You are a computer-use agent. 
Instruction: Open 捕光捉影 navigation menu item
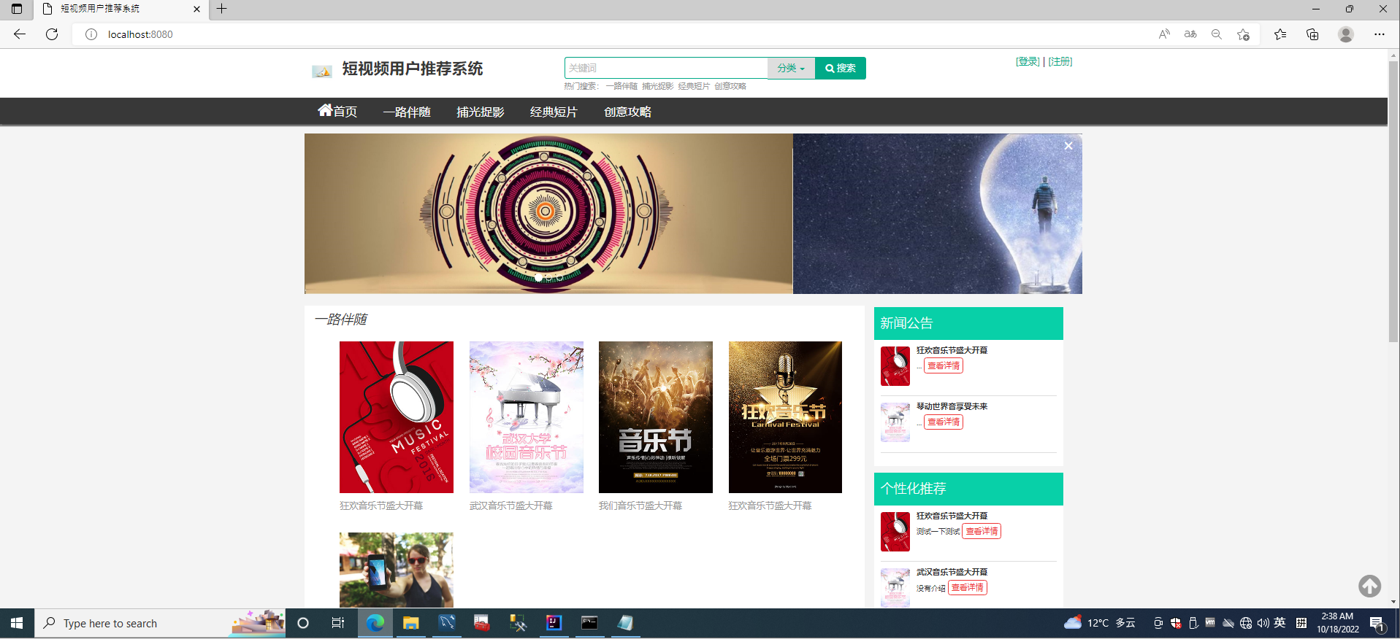pyautogui.click(x=481, y=112)
